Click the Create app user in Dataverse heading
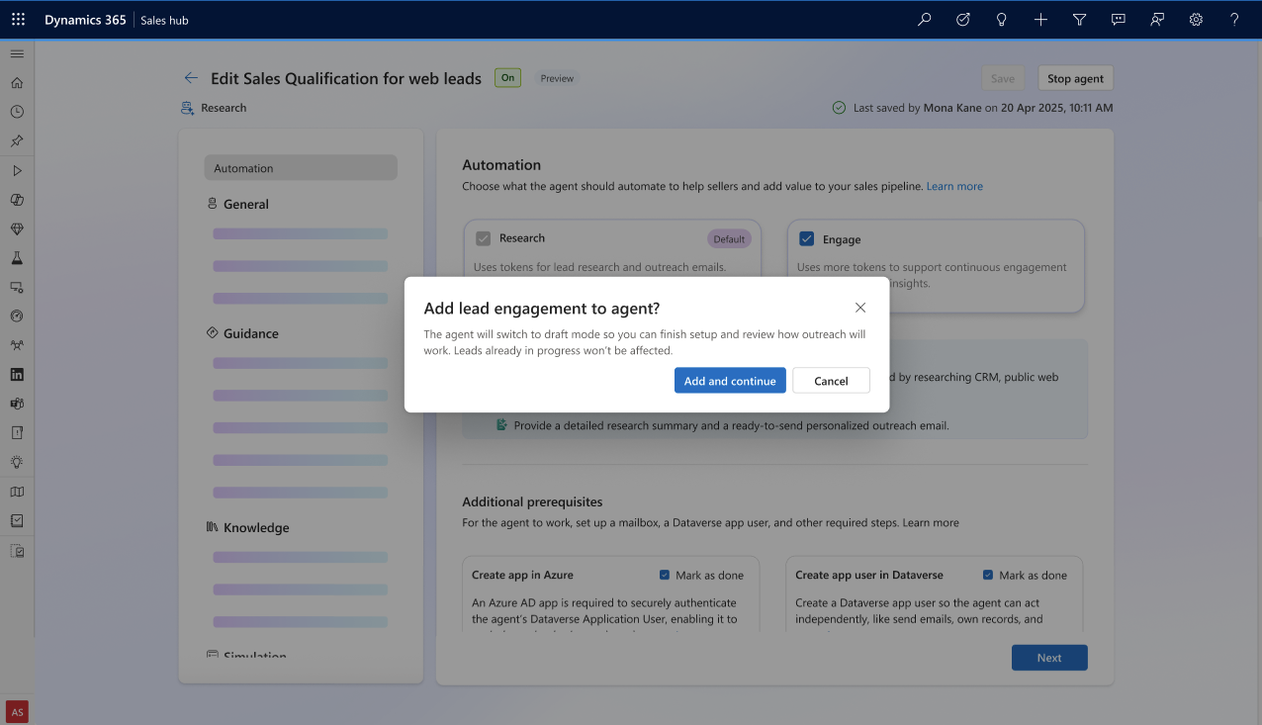 pos(869,575)
